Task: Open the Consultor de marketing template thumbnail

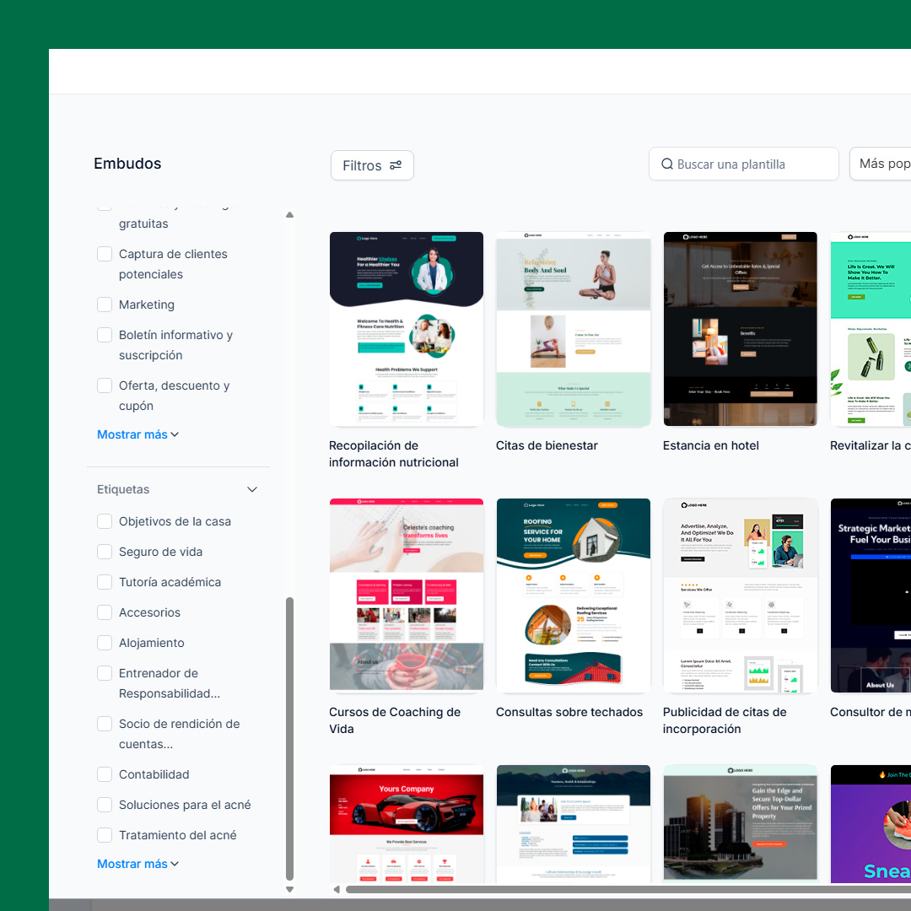Action: click(x=871, y=595)
